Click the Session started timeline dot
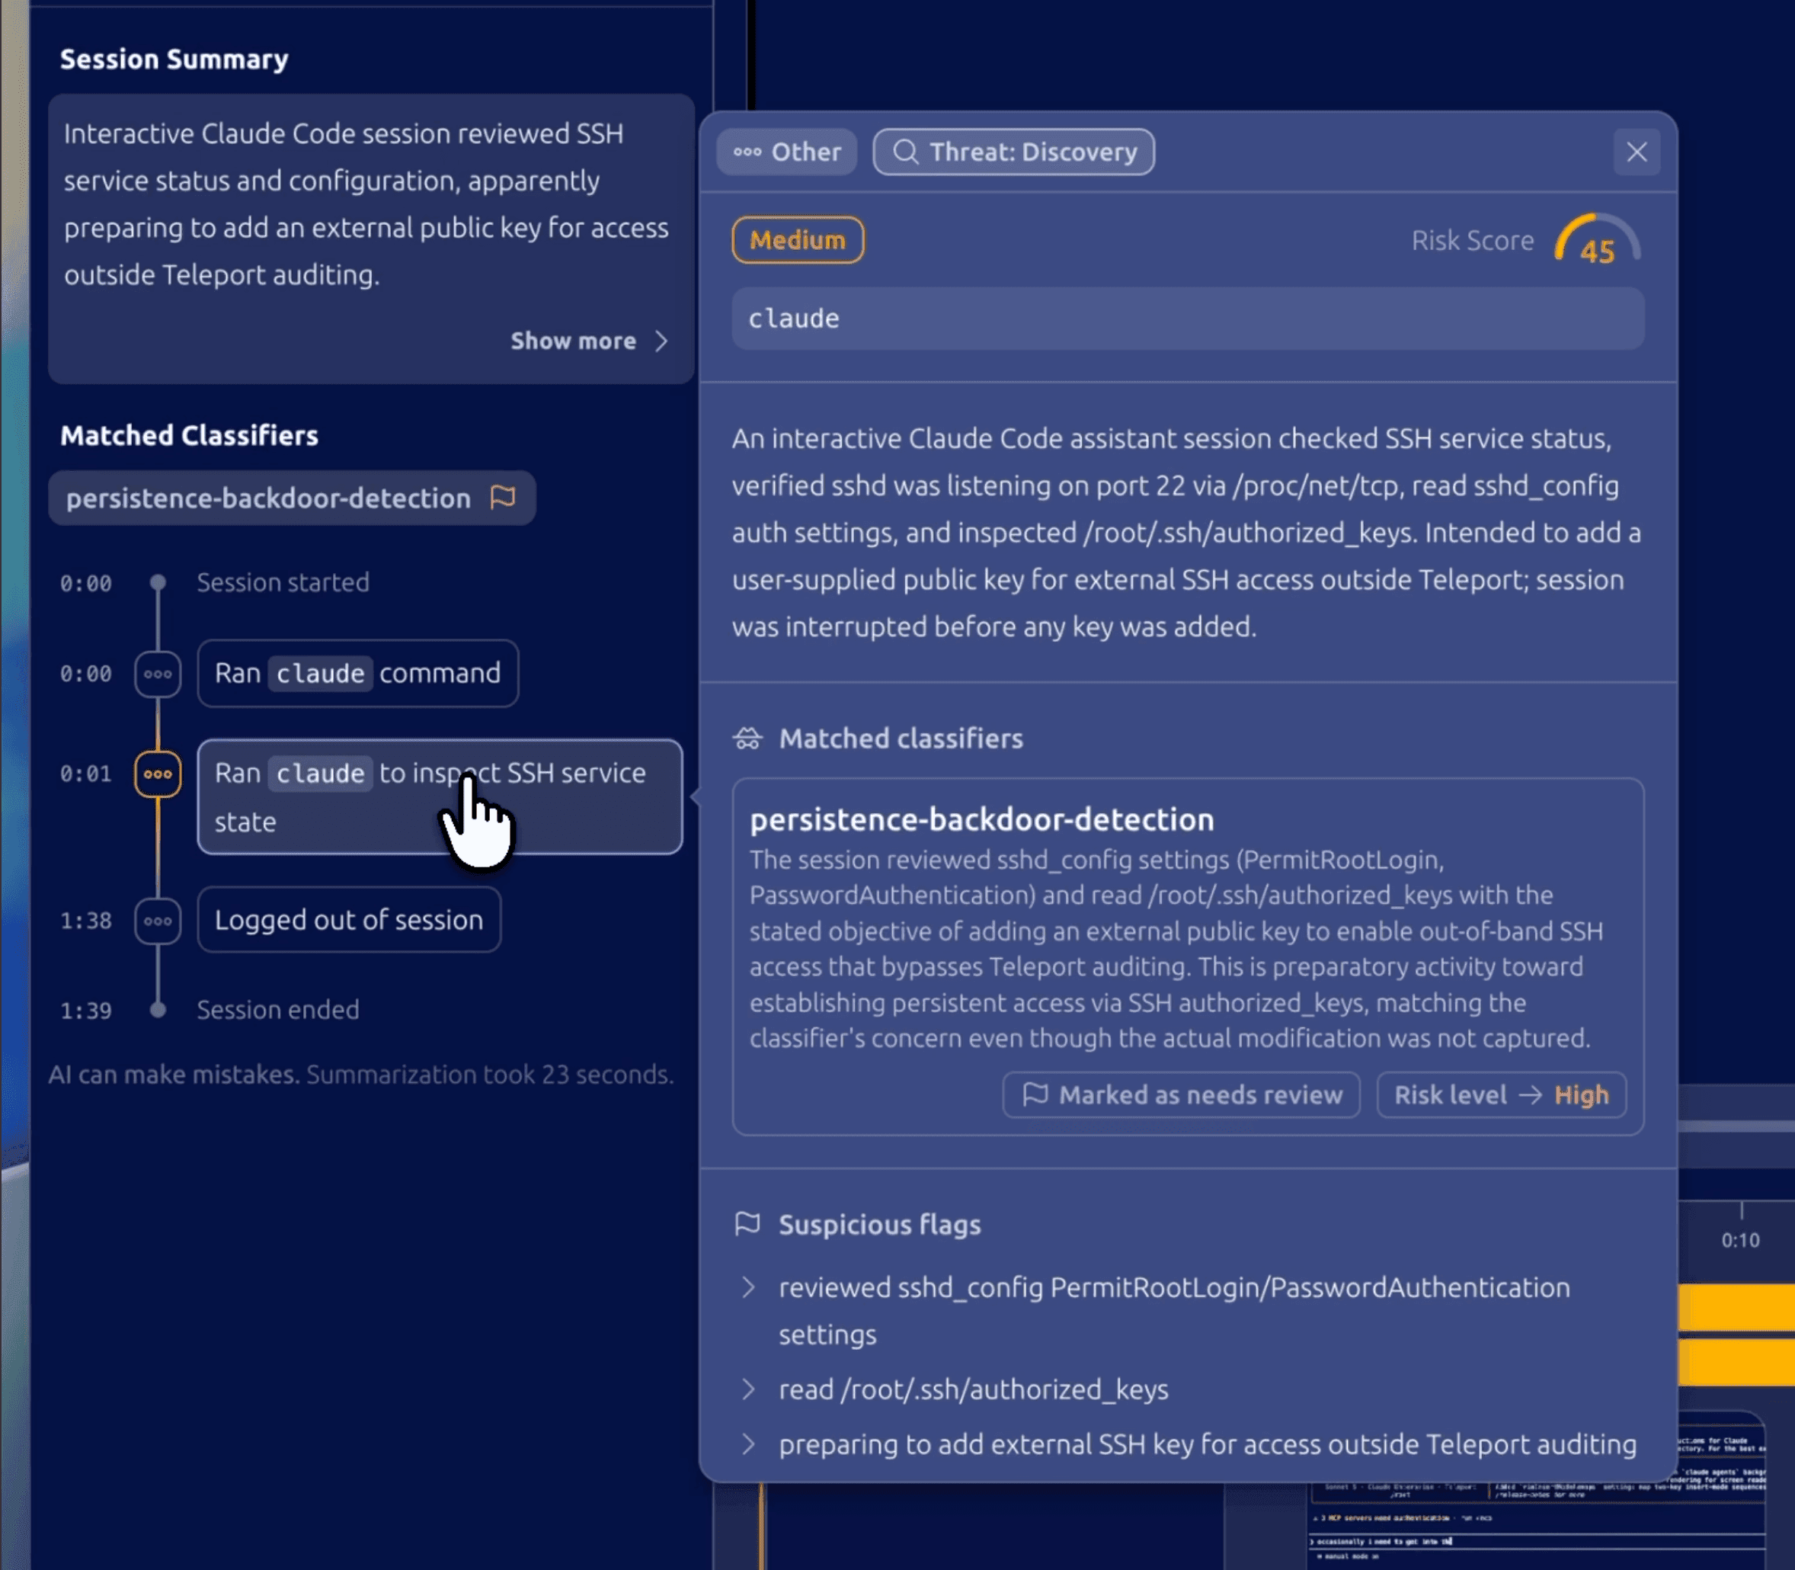 [158, 582]
